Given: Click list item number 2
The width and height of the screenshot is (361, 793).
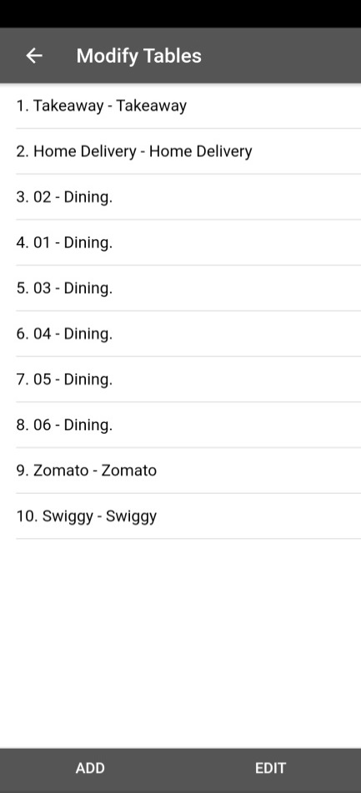Looking at the screenshot, I should tap(180, 151).
